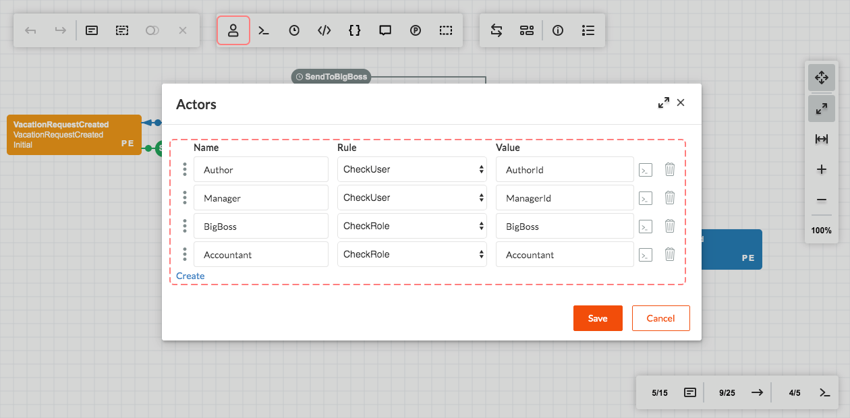
Task: Delete the BigBoss actor
Action: pyautogui.click(x=670, y=226)
